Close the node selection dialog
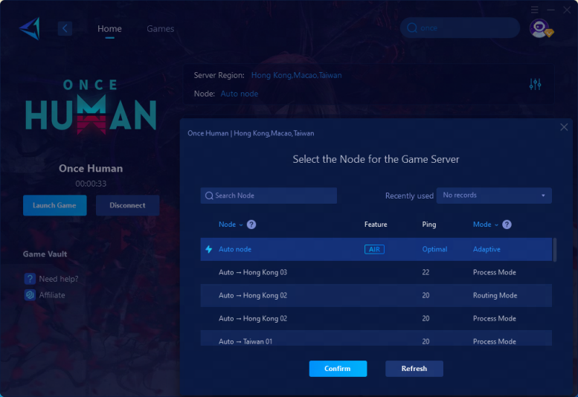578x397 pixels. tap(564, 127)
